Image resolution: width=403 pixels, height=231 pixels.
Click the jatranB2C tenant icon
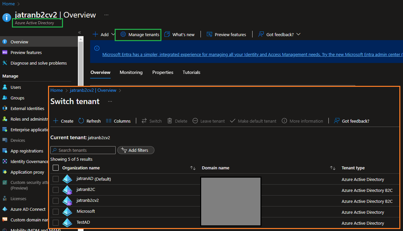(67, 190)
